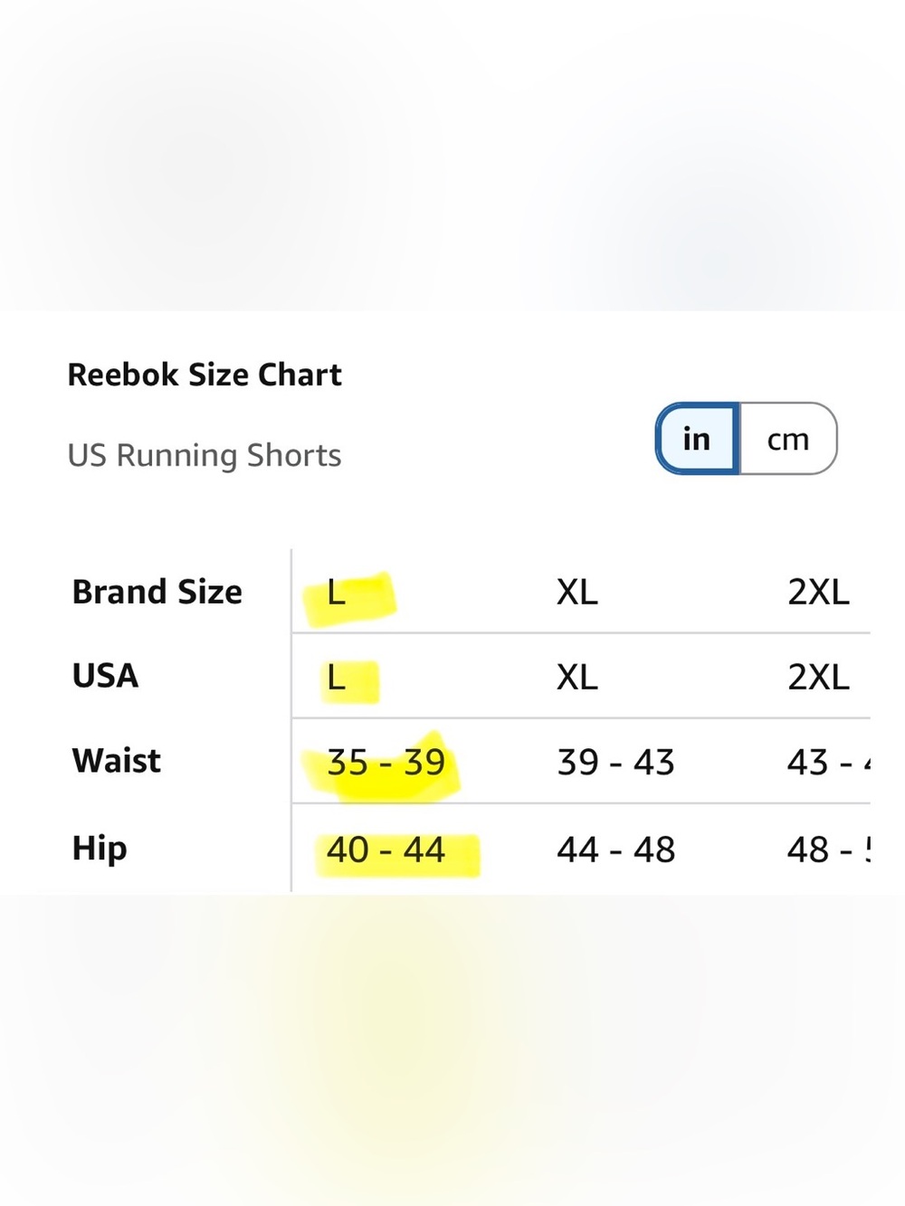Select the Brand Size row label
Viewport: 905px width, 1206px height.
[x=157, y=592]
